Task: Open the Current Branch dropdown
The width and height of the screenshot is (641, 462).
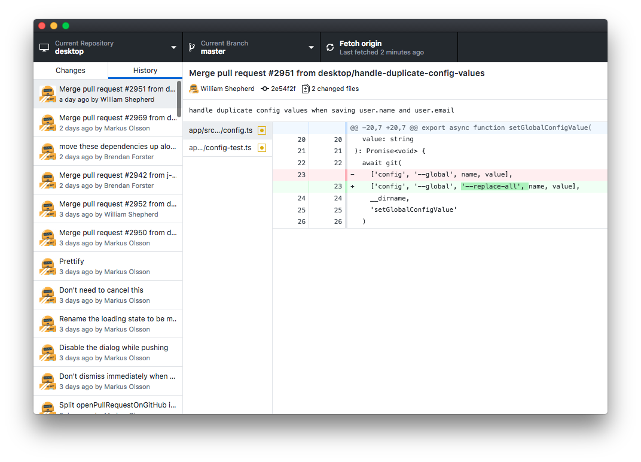Action: click(251, 47)
